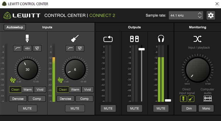This screenshot has width=221, height=121.
Task: Open the sample rate 44.1 kHz selector
Action: coord(186,15)
